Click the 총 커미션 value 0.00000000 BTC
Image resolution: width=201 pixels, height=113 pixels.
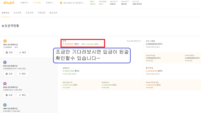coord(154,71)
